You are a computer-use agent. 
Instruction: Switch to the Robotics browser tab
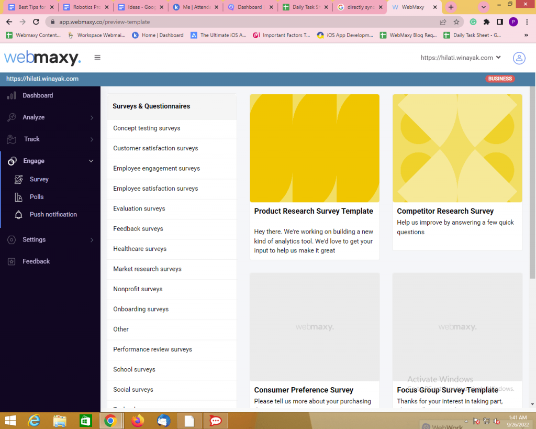point(86,7)
